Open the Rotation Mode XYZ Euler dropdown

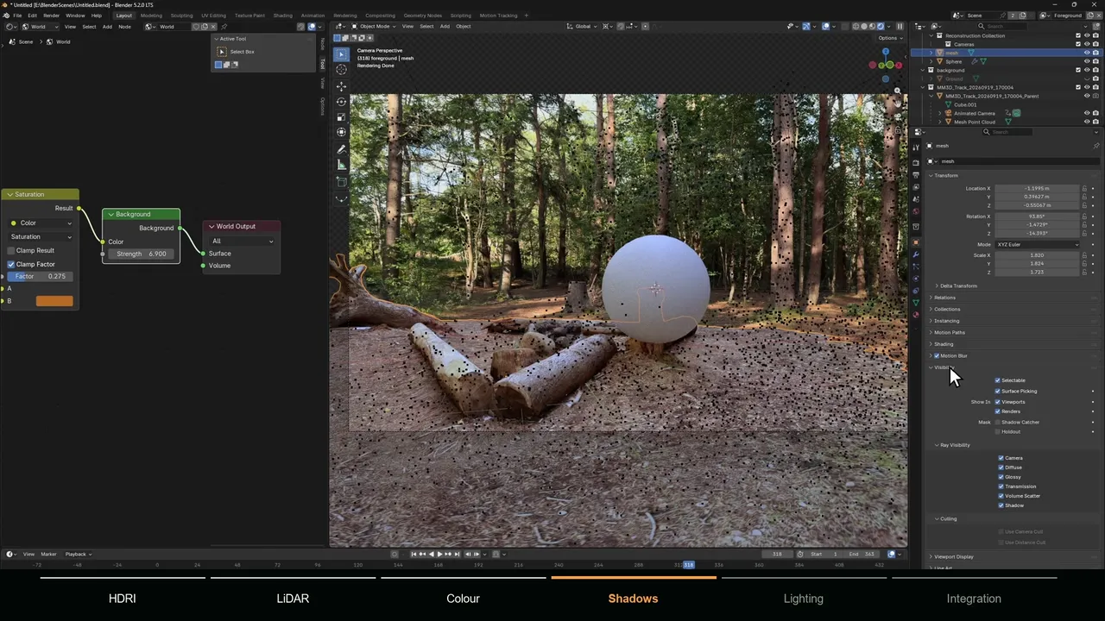click(1038, 244)
